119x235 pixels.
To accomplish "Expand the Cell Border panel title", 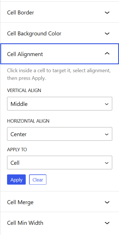I will (x=21, y=12).
